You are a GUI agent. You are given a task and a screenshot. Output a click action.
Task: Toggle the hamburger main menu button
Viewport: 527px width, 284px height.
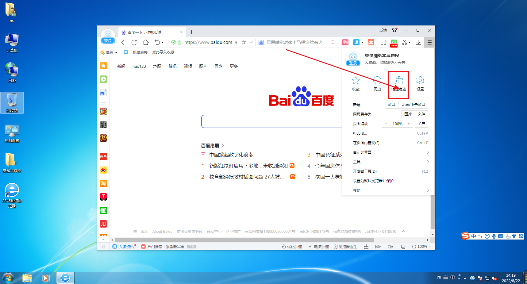tap(429, 42)
